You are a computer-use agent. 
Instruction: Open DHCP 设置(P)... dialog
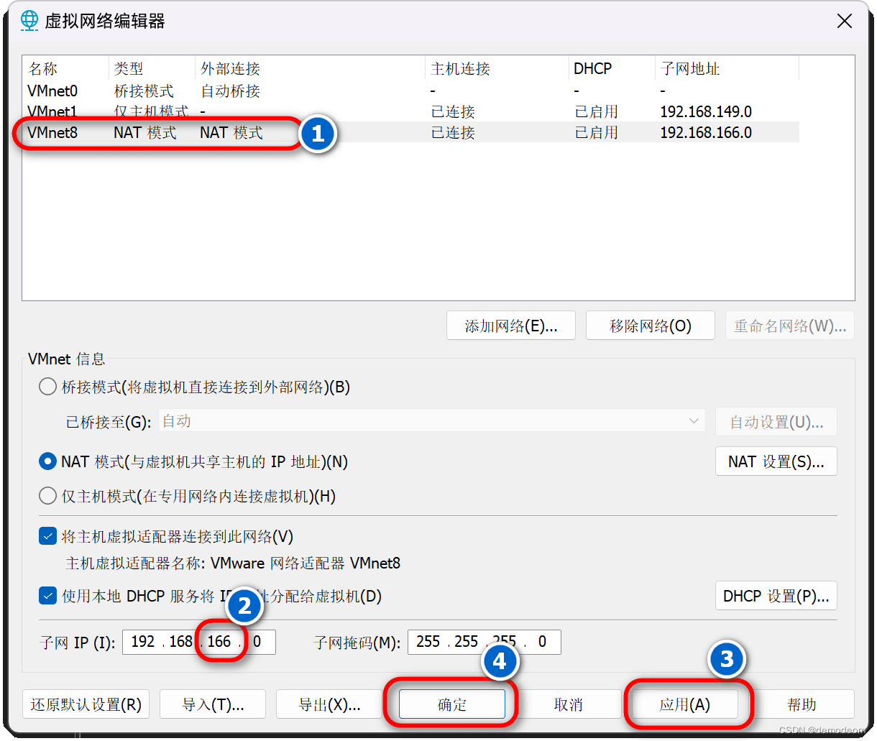[776, 596]
